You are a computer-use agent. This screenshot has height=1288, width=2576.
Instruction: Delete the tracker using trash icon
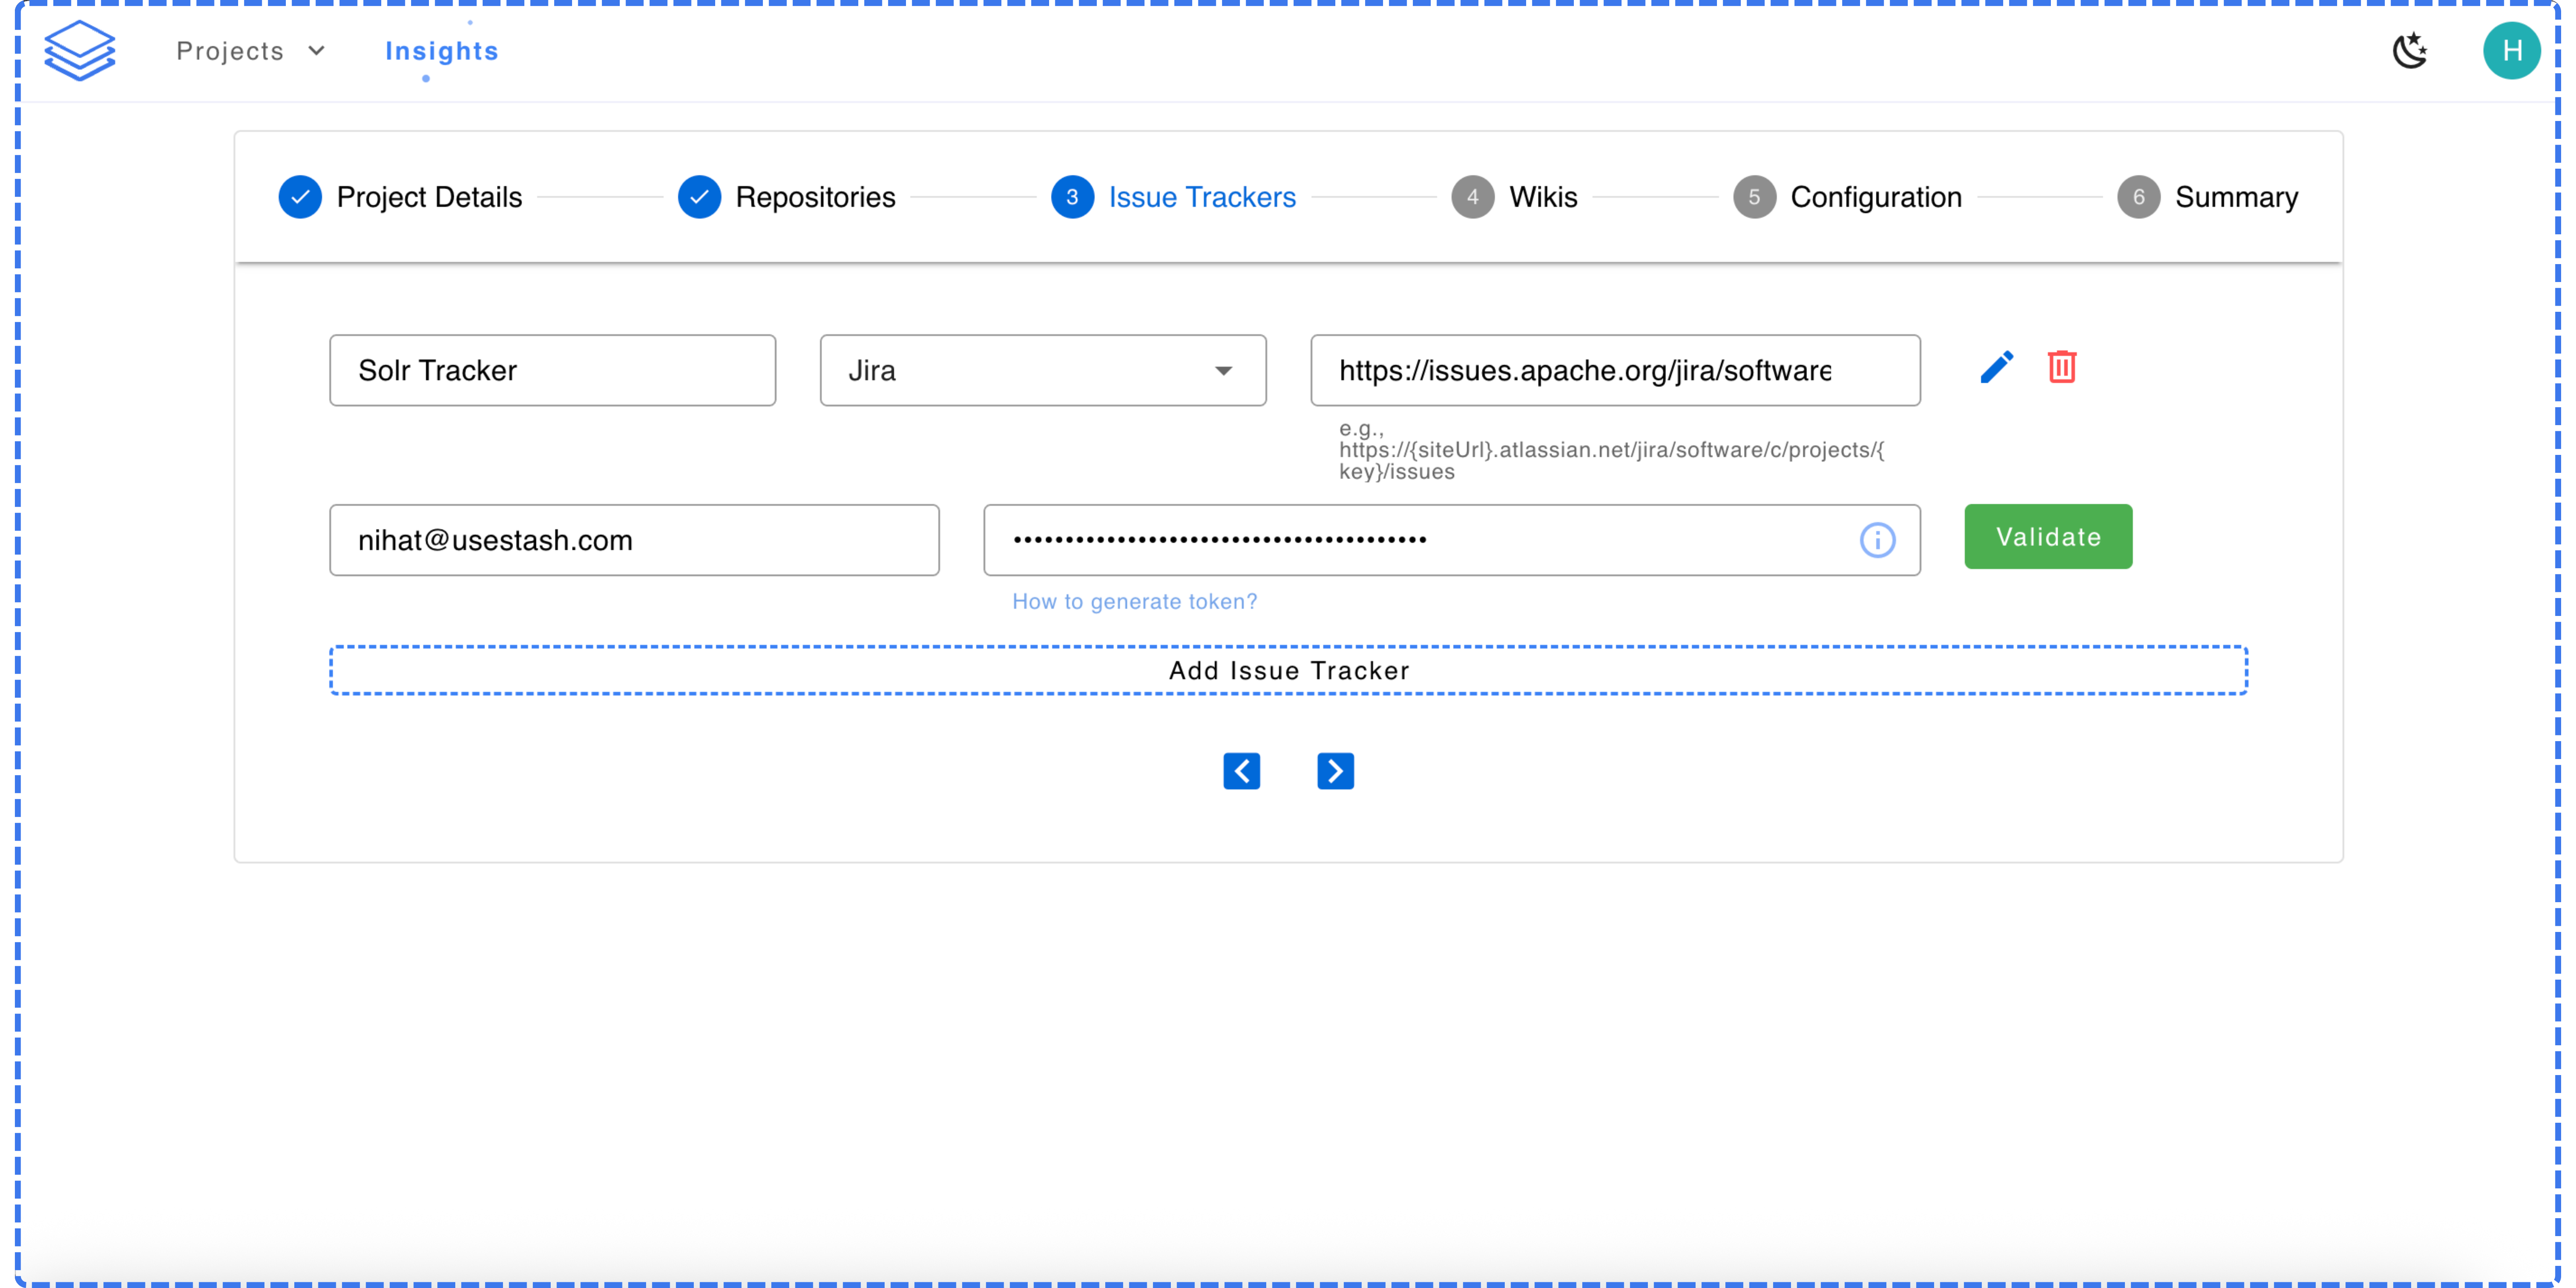pos(2061,367)
